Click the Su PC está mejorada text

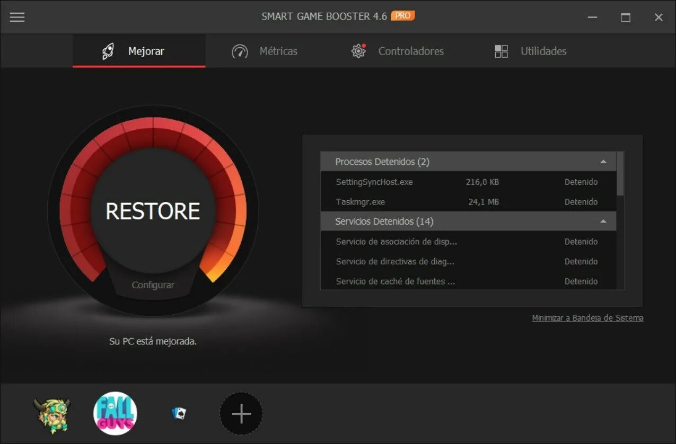153,342
